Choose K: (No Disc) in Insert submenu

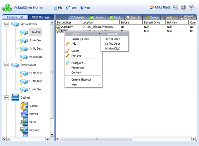coord(114,44)
